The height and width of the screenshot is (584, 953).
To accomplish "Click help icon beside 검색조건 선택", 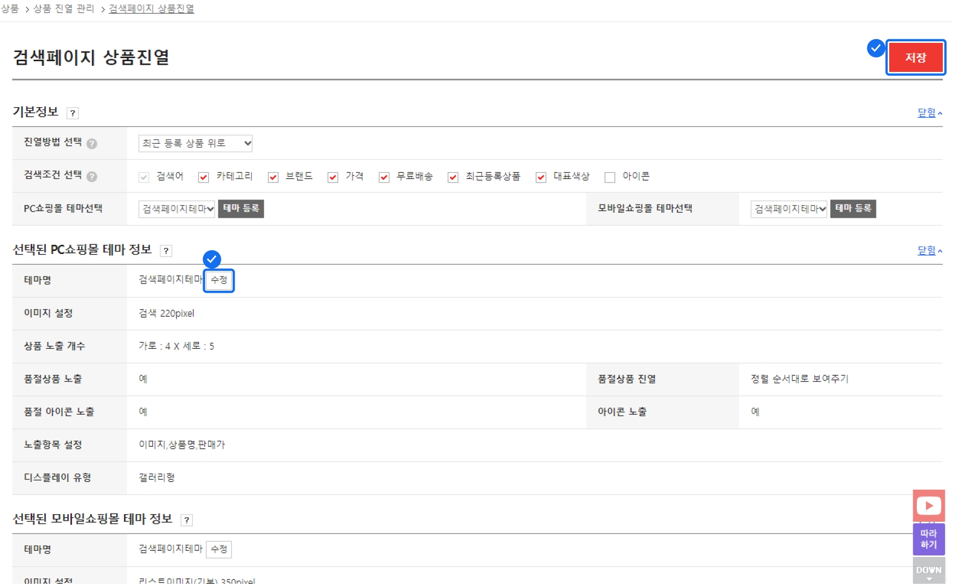I will pos(92,176).
